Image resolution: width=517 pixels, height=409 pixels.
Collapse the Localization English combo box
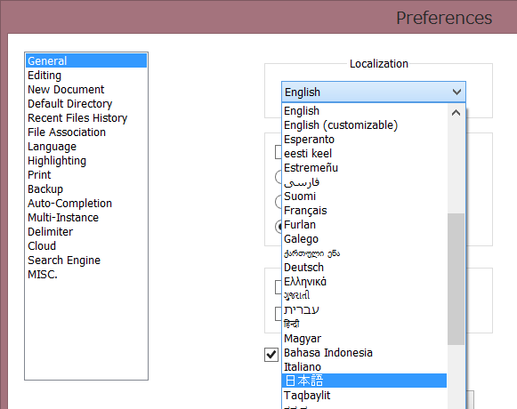[x=374, y=92]
